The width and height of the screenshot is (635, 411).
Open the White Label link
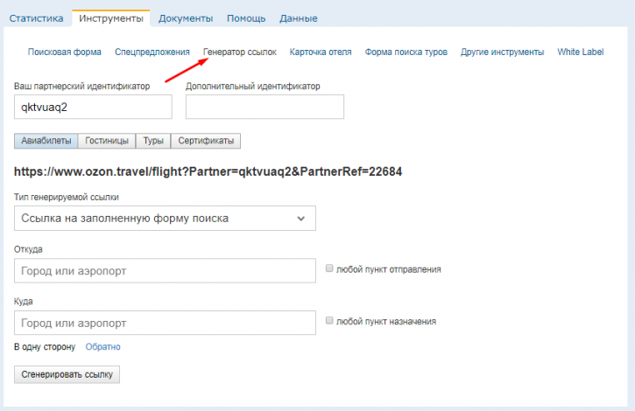tap(581, 52)
